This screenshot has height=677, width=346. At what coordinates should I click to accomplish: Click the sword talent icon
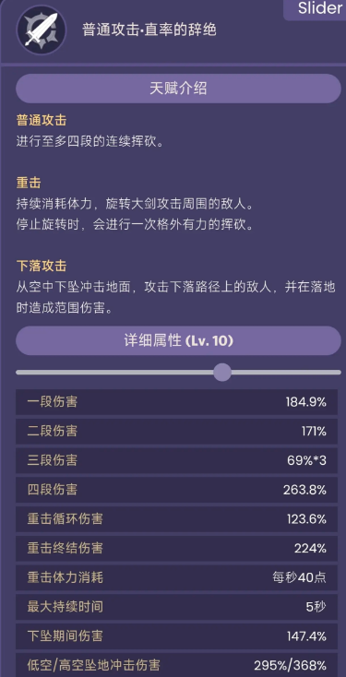pos(41,30)
